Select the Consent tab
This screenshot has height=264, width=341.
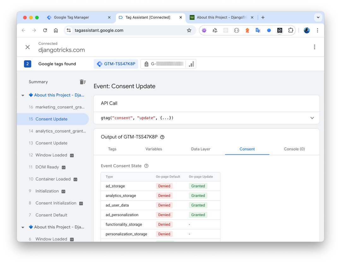coord(247,149)
